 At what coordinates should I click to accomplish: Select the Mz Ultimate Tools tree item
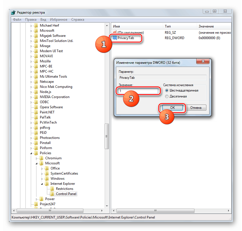[53, 77]
